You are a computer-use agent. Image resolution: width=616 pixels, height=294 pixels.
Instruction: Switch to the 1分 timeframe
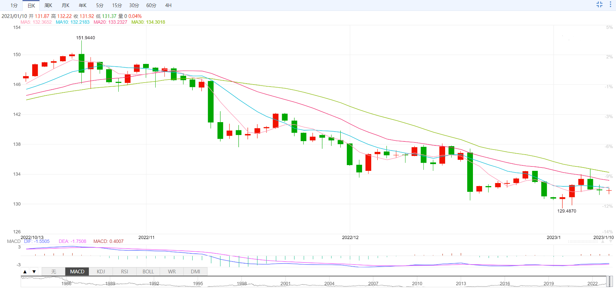click(14, 5)
